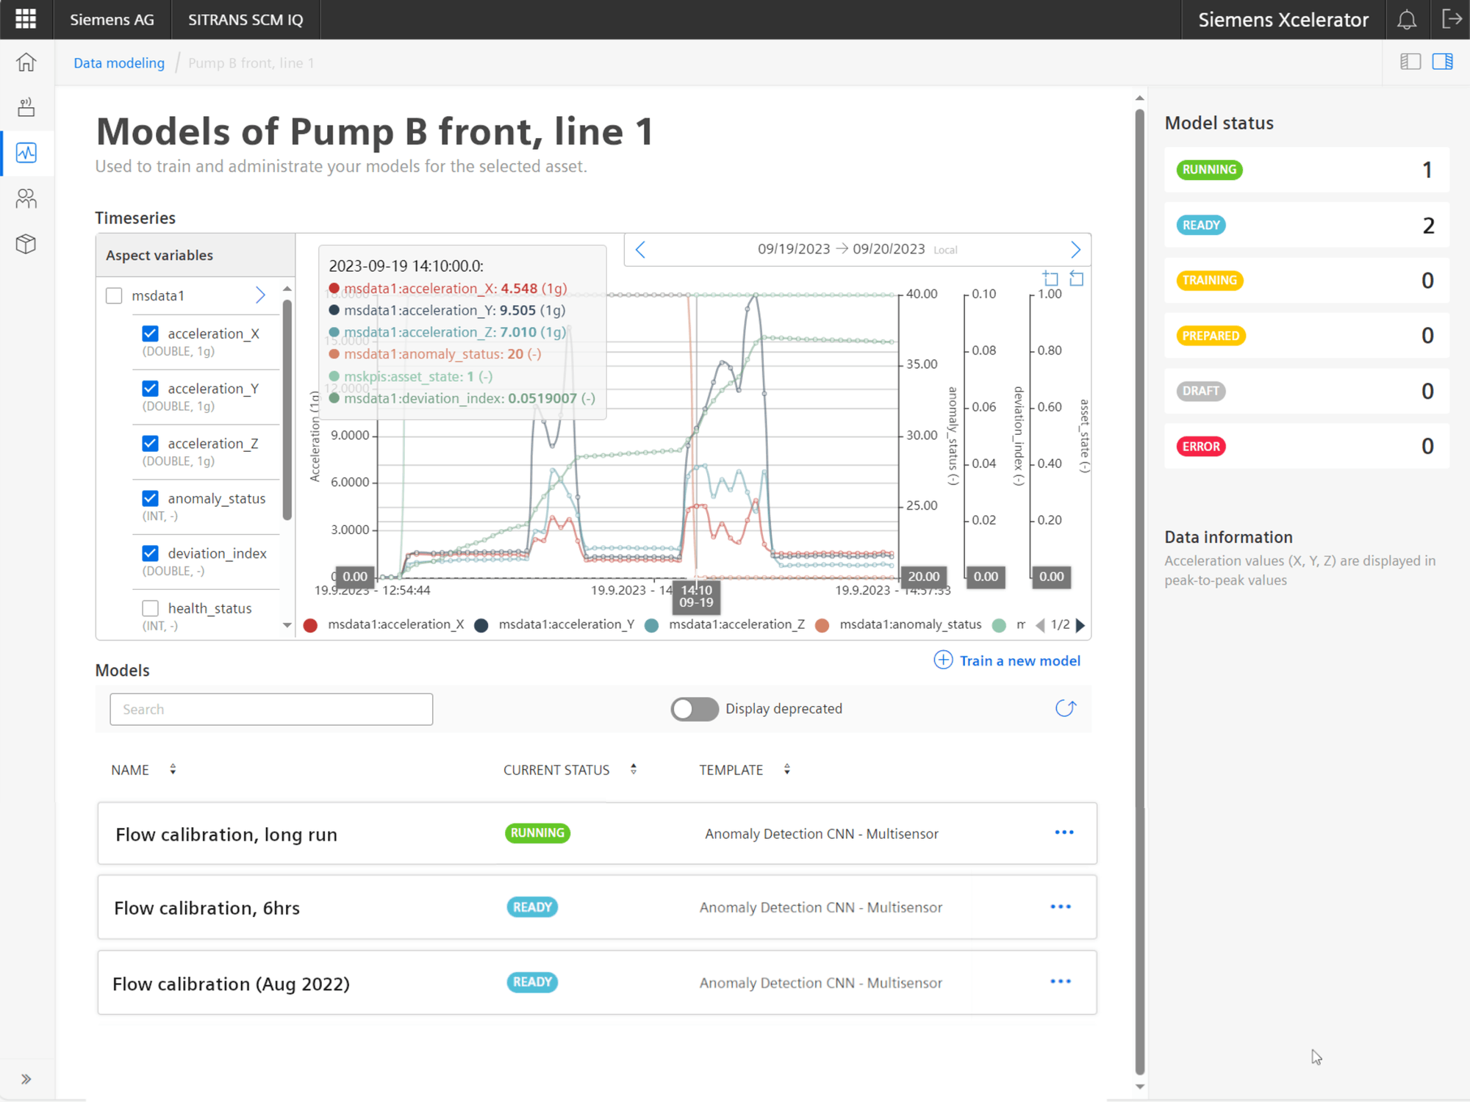Click the models Search field
1470x1102 pixels.
click(x=271, y=709)
